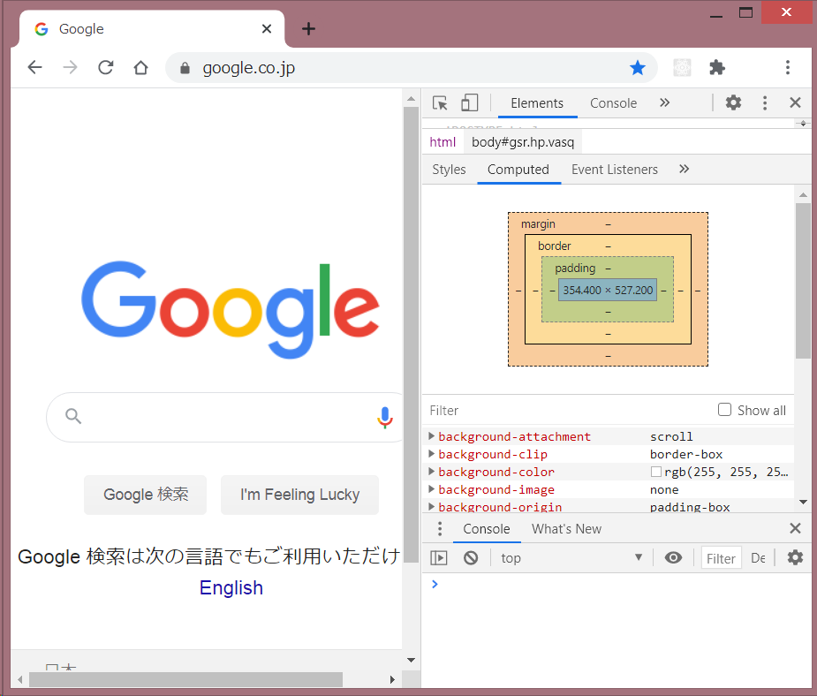Click the forward navigation arrow
The image size is (817, 696).
(x=70, y=68)
